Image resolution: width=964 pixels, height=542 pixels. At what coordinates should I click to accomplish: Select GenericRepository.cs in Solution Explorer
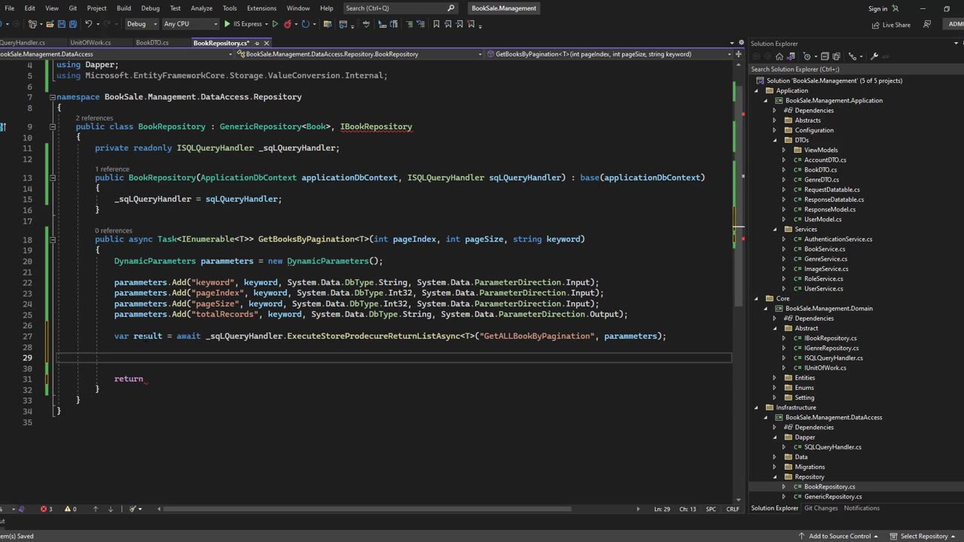point(832,497)
